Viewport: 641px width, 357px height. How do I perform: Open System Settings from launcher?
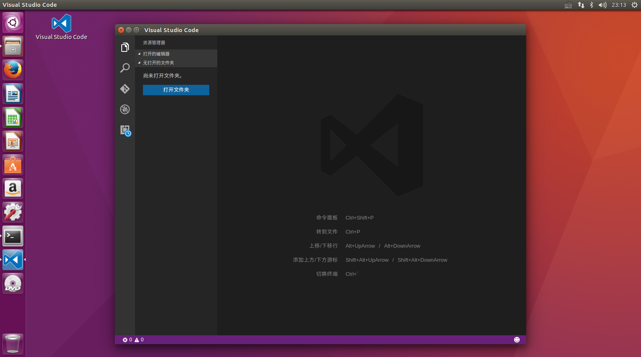(13, 212)
